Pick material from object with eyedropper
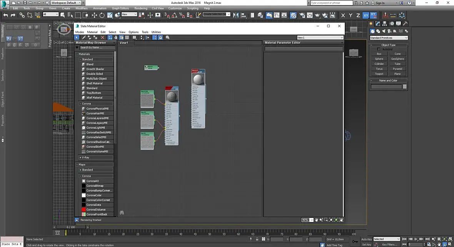The height and width of the screenshot is (247, 454). coord(84,37)
